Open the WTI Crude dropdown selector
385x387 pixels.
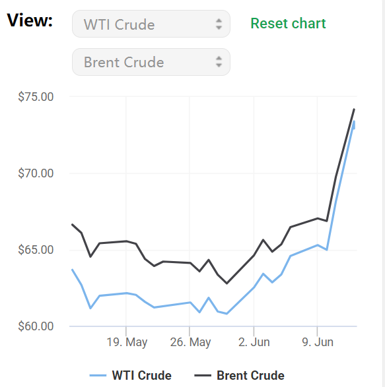pyautogui.click(x=151, y=24)
